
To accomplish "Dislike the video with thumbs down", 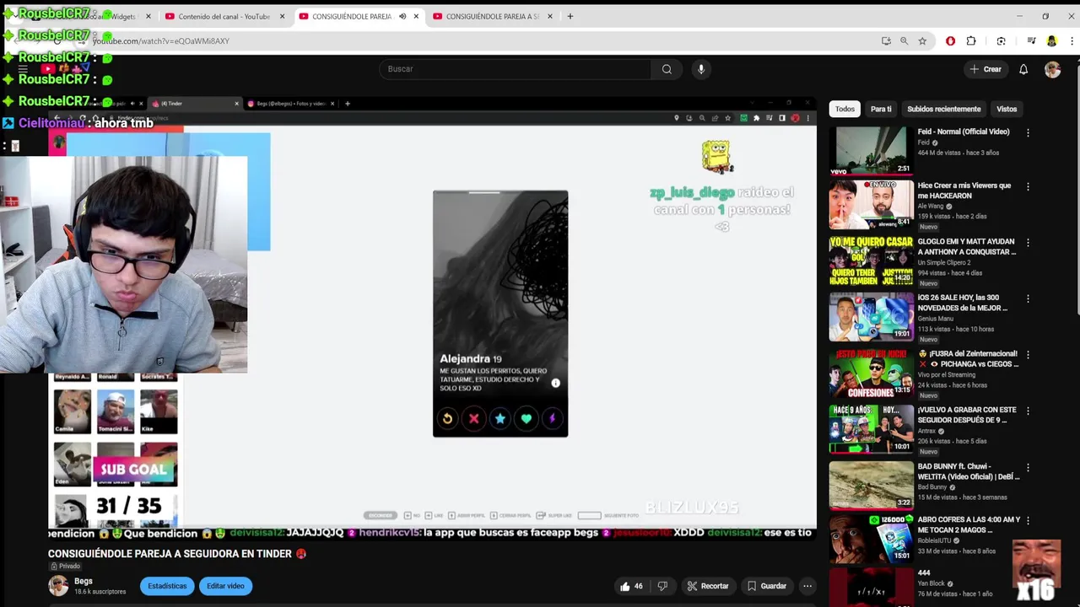I will [x=662, y=586].
